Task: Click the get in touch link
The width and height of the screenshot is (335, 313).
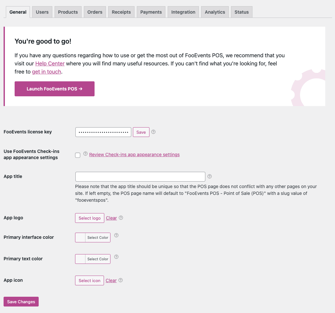Action: click(46, 72)
